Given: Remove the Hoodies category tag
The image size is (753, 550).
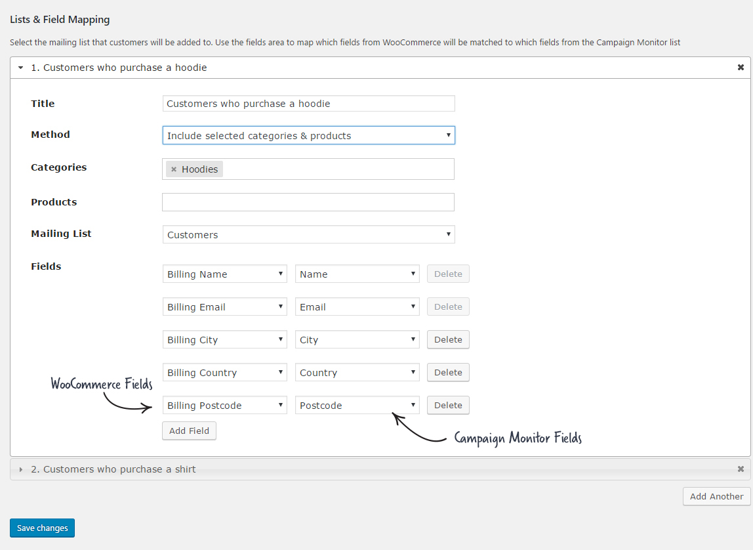Looking at the screenshot, I should click(x=174, y=169).
